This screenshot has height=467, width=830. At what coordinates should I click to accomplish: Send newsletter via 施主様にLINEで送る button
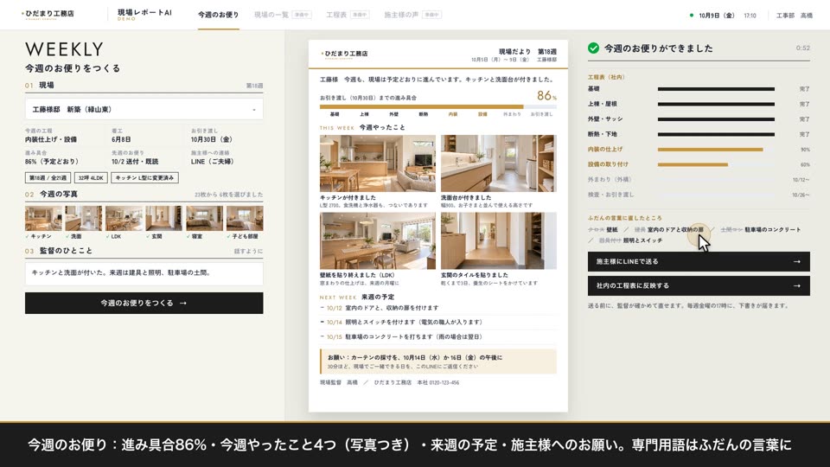click(699, 261)
